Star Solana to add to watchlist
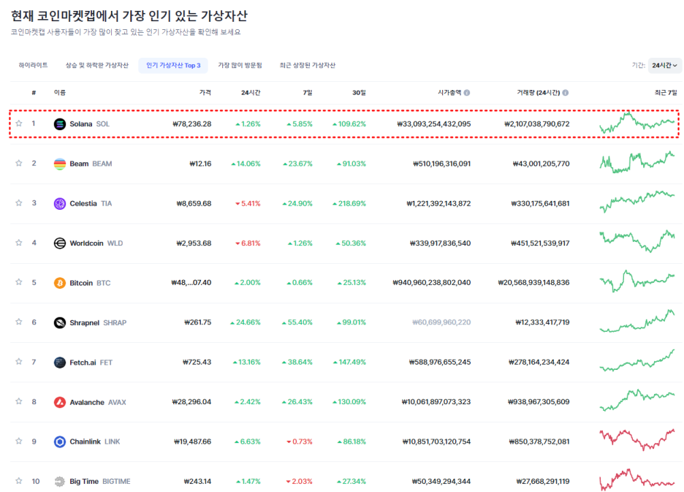684x492 pixels. pyautogui.click(x=19, y=124)
